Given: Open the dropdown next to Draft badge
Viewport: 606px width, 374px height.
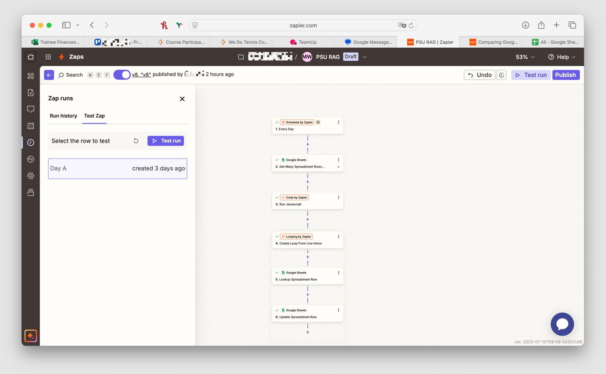Looking at the screenshot, I should pyautogui.click(x=364, y=57).
